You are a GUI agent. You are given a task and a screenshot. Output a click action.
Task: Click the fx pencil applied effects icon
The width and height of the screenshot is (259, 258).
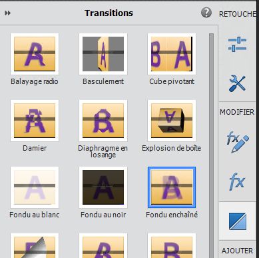tap(237, 142)
